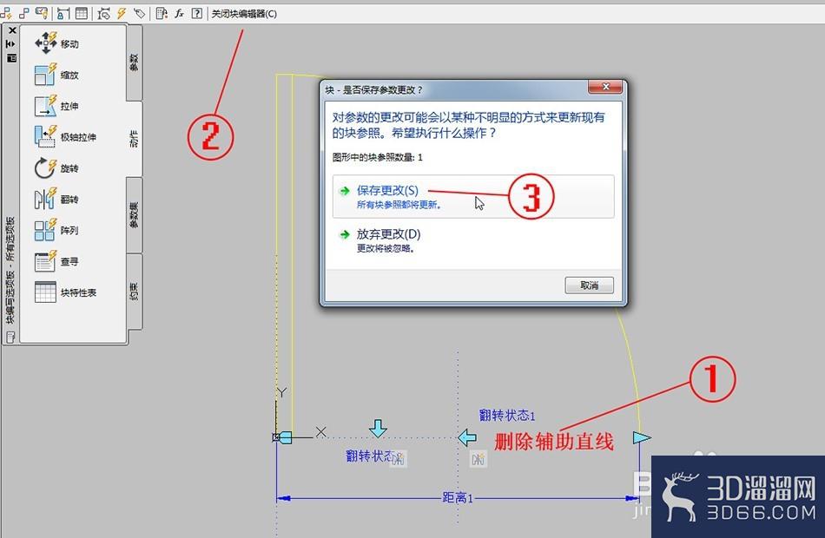Select the 翻转状态1 parameter label
This screenshot has width=825, height=538.
pos(506,416)
